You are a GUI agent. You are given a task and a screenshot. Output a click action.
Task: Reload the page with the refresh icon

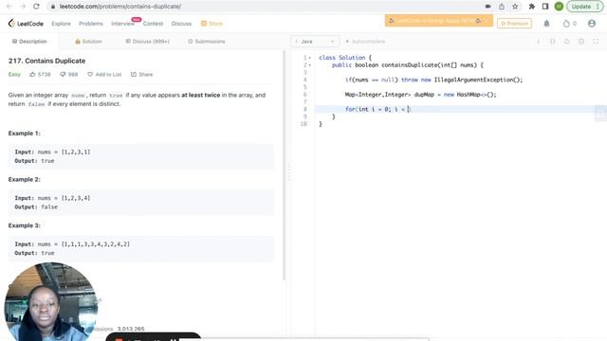[x=36, y=7]
